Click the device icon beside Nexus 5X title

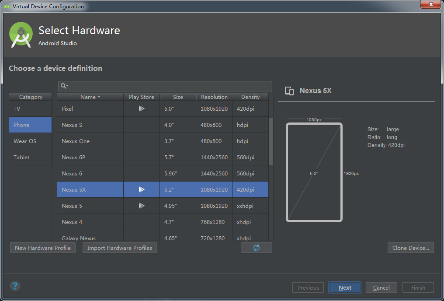pyautogui.click(x=289, y=91)
